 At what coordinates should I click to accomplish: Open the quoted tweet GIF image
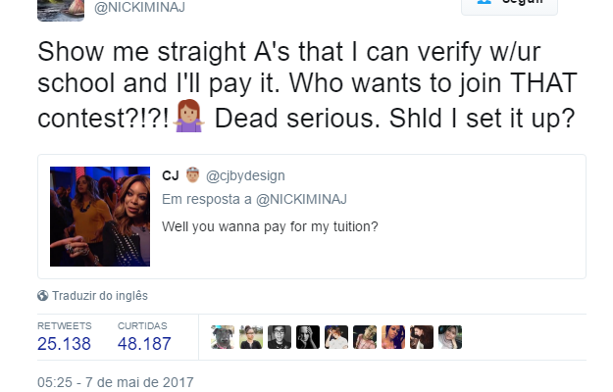click(100, 217)
